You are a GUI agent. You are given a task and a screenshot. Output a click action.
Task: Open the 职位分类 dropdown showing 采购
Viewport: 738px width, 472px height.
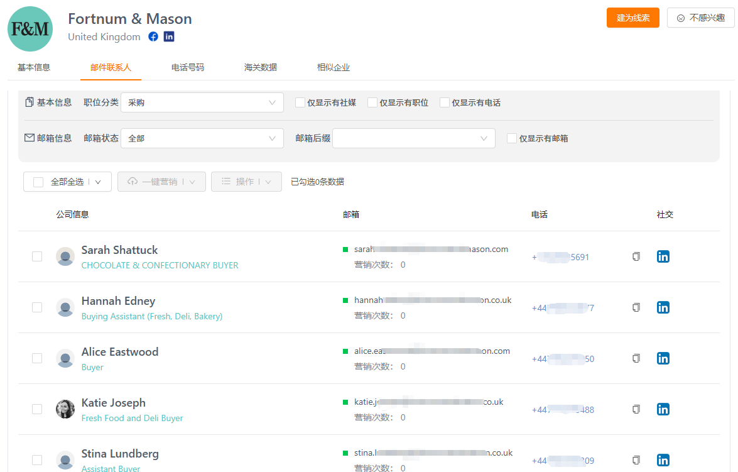pos(202,102)
